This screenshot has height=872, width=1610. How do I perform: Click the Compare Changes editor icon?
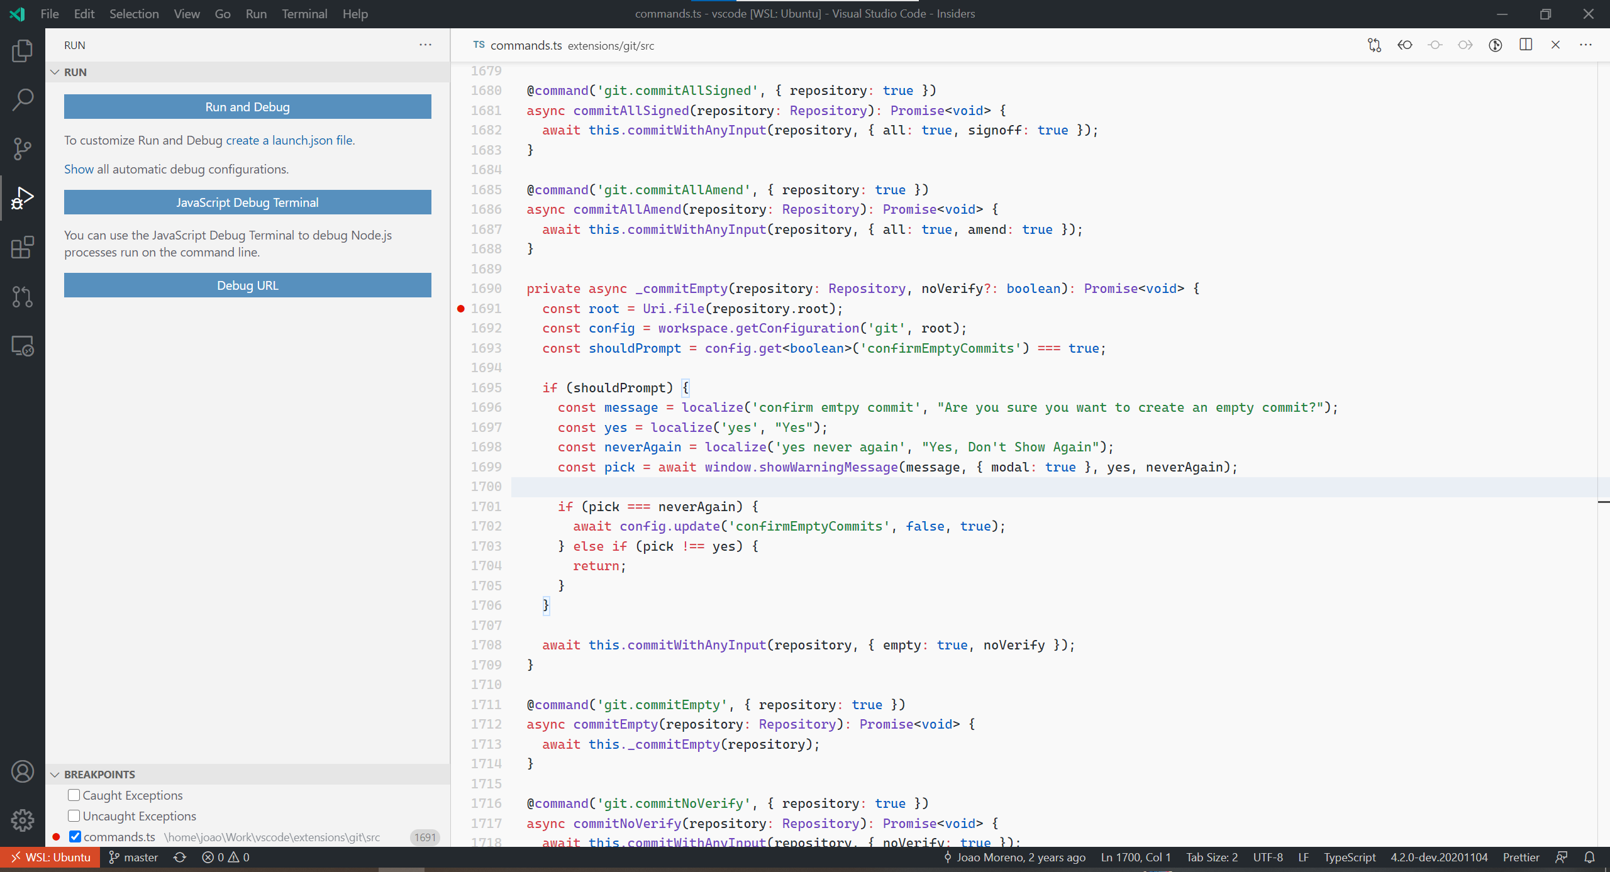coord(1374,45)
